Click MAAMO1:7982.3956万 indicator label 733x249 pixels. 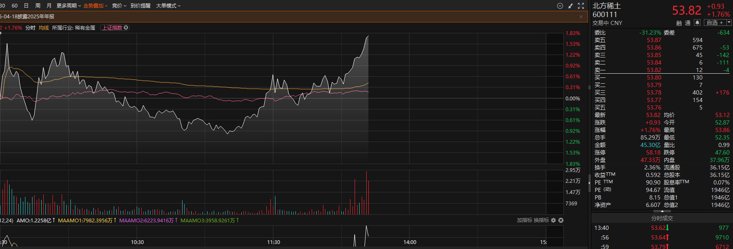coord(87,220)
